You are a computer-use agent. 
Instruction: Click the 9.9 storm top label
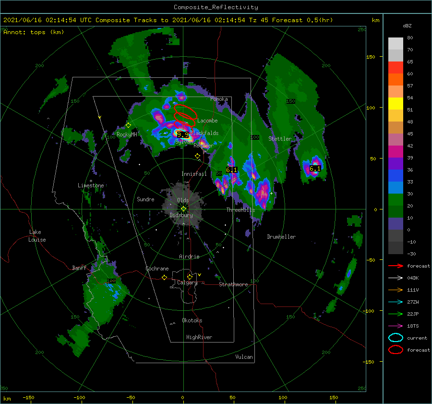pyautogui.click(x=183, y=135)
